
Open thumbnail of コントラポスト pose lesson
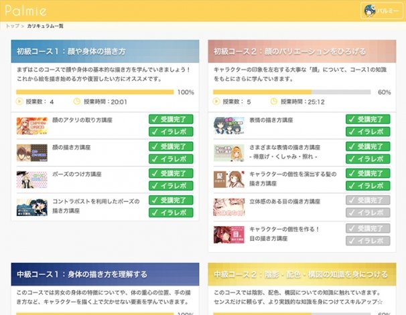pyautogui.click(x=32, y=207)
